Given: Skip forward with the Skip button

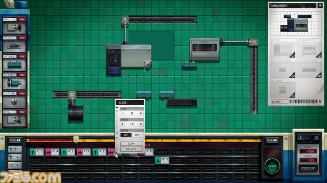Looking at the screenshot, I should pos(272,140).
